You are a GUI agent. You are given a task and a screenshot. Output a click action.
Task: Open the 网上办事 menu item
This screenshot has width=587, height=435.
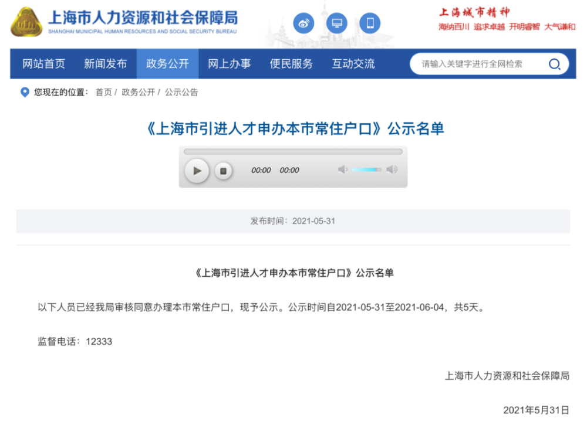click(x=230, y=63)
